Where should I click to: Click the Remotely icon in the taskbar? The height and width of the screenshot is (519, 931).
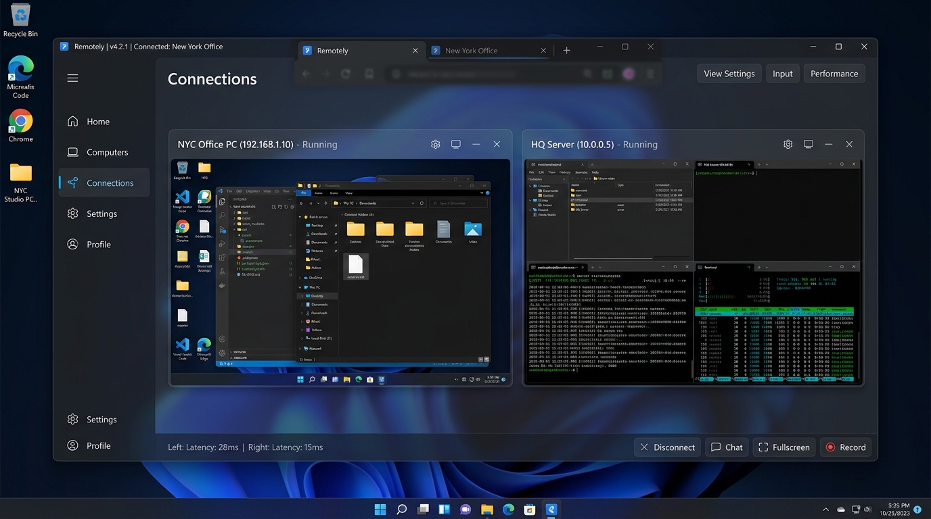coord(551,509)
